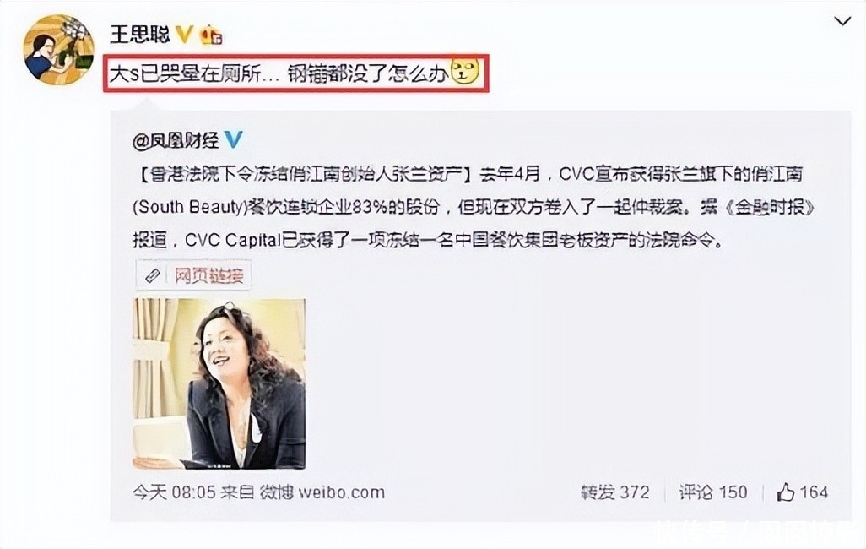Click the blue V badge beside 凤凰财经
The width and height of the screenshot is (866, 549).
click(234, 140)
